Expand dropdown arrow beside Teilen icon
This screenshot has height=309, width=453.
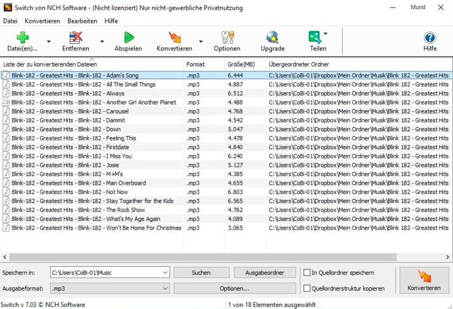pyautogui.click(x=325, y=33)
